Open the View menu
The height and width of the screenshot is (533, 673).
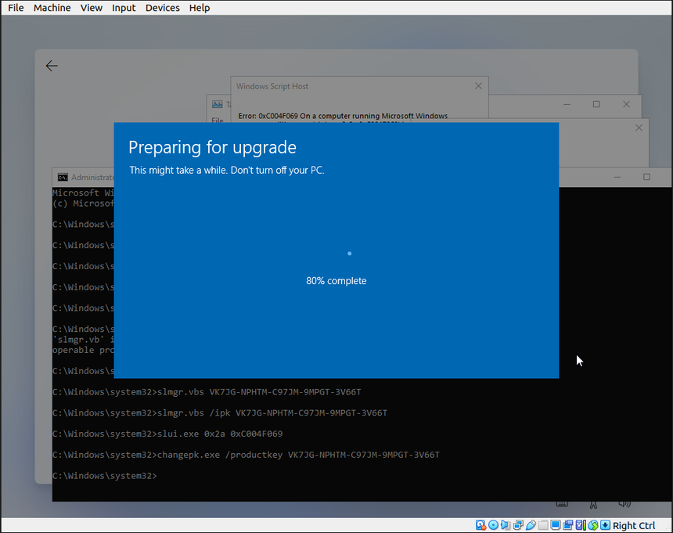point(92,8)
